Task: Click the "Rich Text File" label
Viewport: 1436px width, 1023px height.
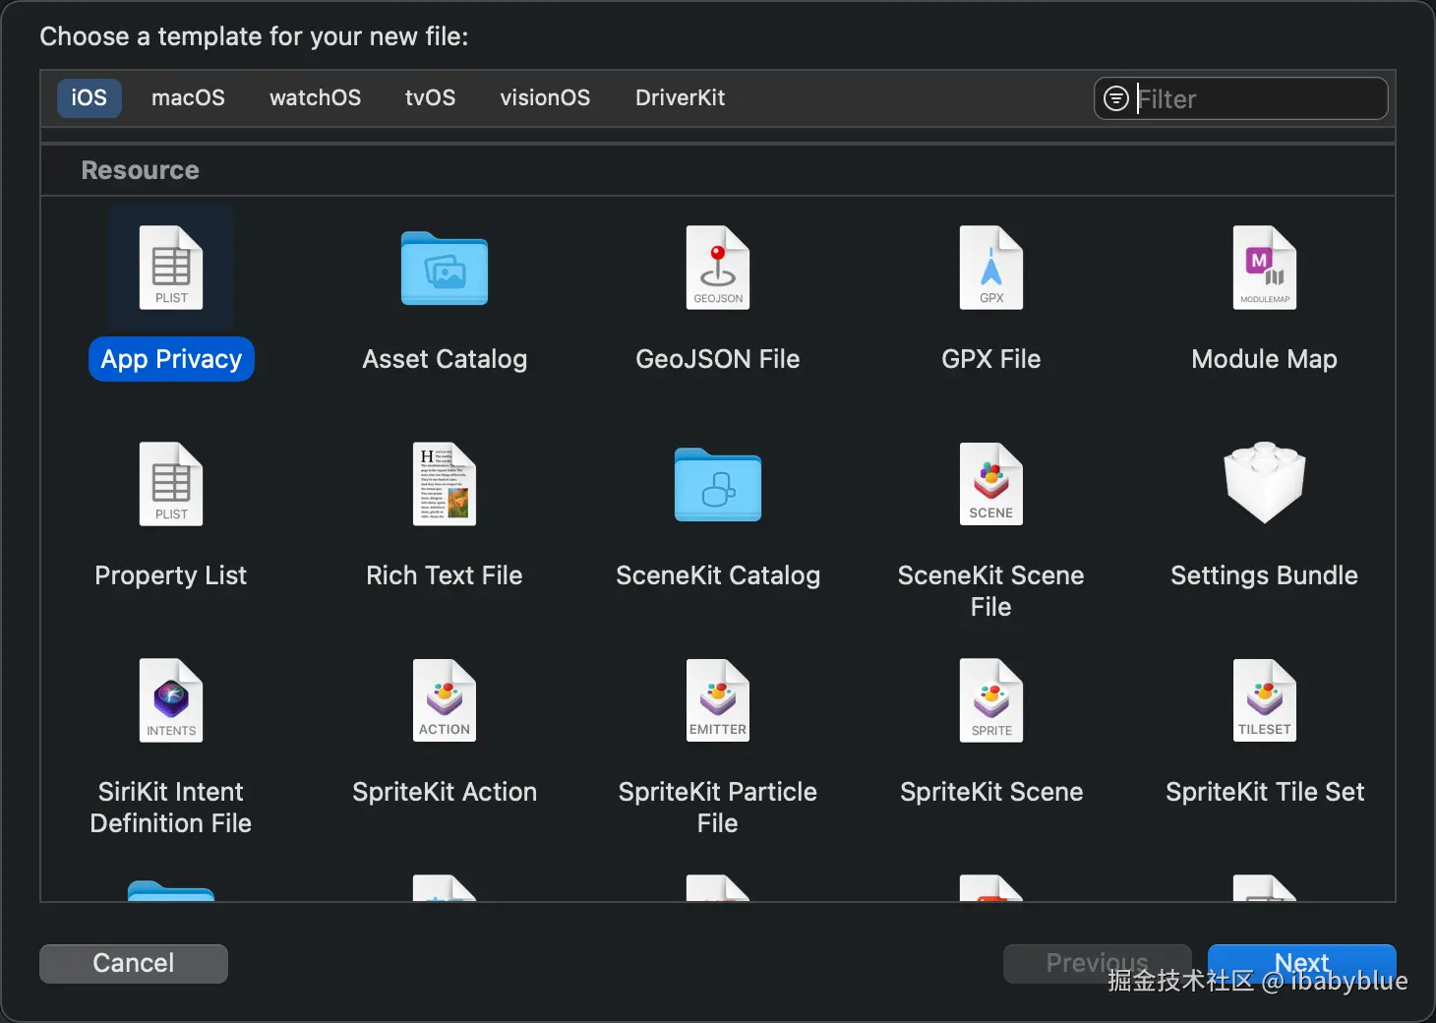Action: [x=445, y=575]
